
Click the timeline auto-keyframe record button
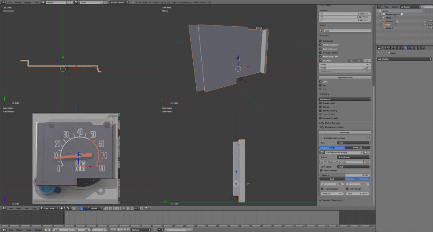(155, 229)
